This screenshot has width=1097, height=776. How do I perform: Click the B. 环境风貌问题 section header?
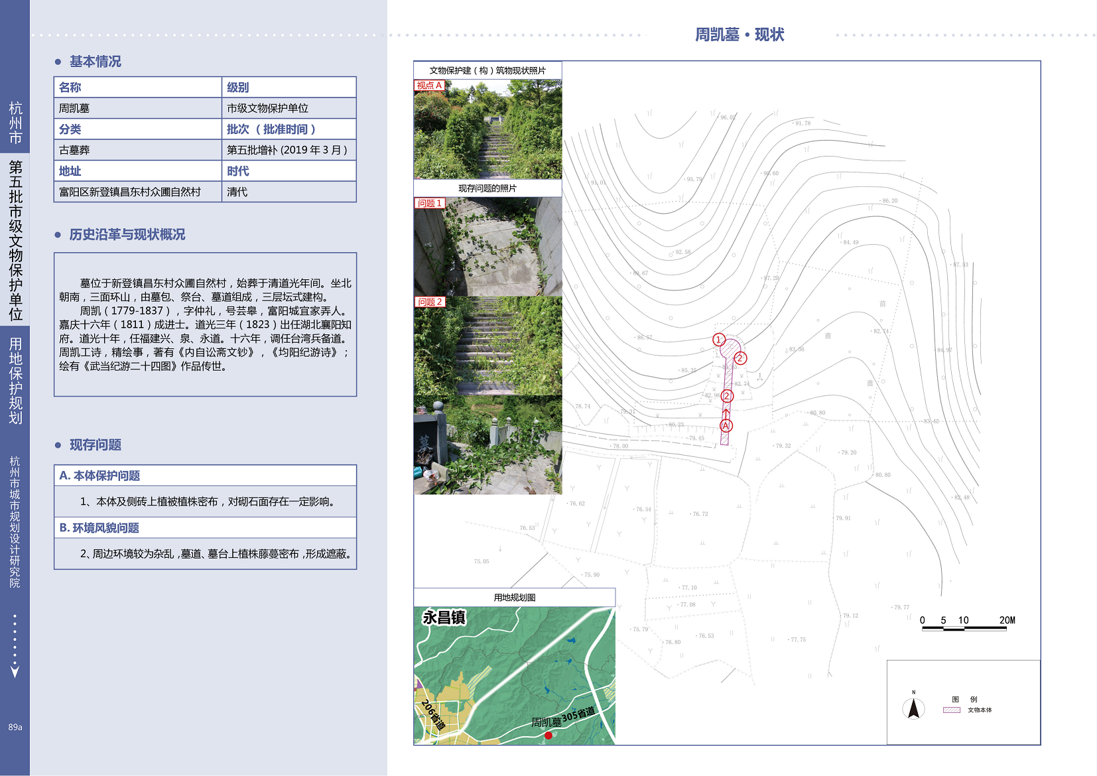tap(99, 528)
